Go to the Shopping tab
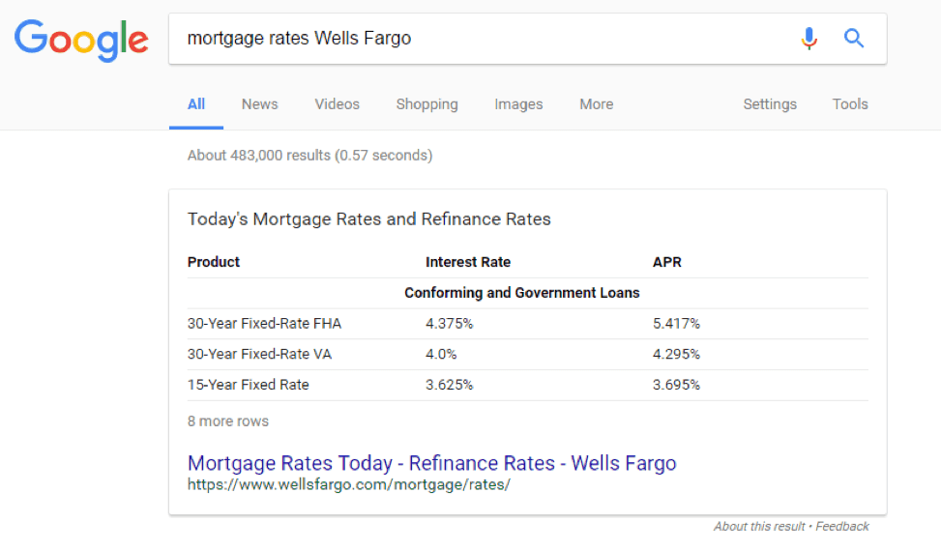The height and width of the screenshot is (551, 941). click(426, 104)
